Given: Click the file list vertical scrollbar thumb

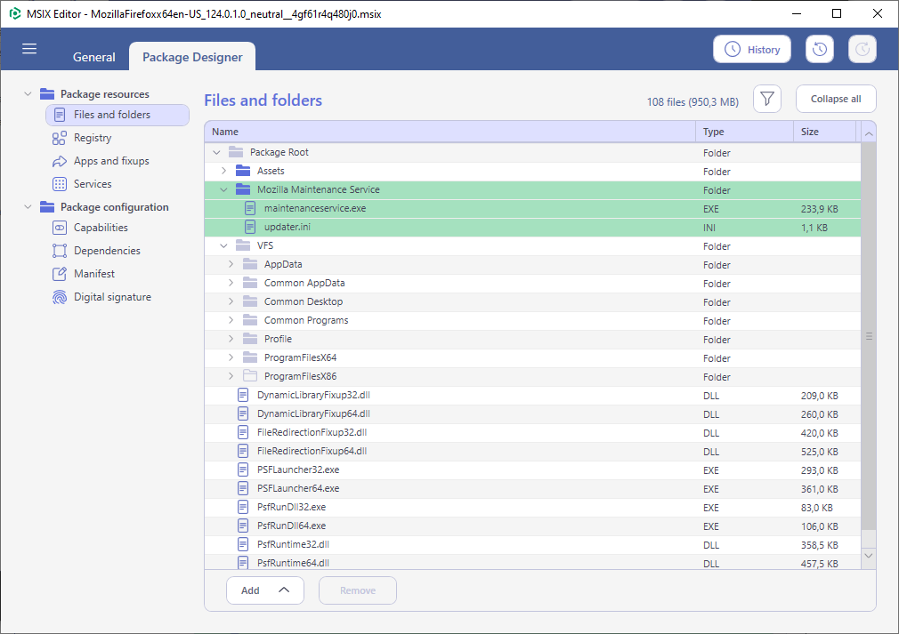Looking at the screenshot, I should click(869, 335).
